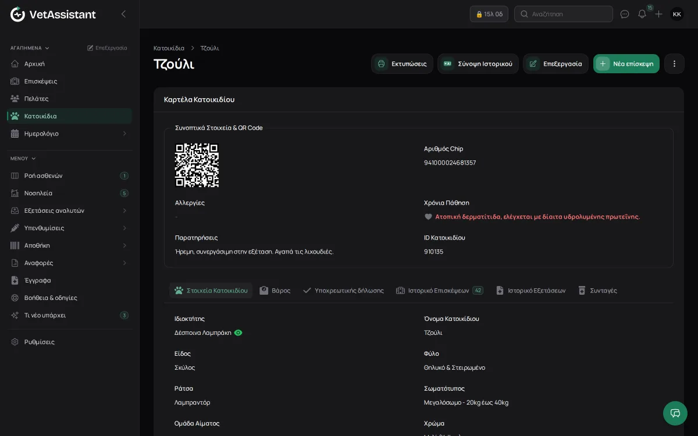The image size is (698, 436).
Task: Click the QR code image
Action: [x=197, y=165]
